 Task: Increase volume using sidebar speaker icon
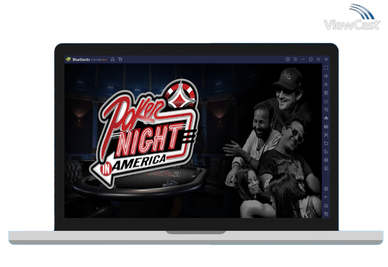coord(326,76)
